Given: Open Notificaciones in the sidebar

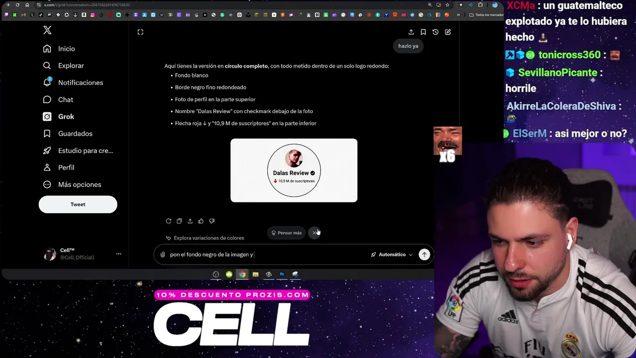Looking at the screenshot, I should click(x=73, y=83).
